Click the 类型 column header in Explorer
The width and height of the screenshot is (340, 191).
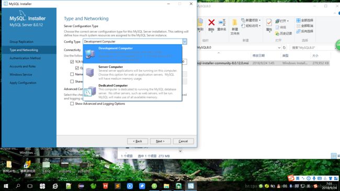(x=285, y=55)
